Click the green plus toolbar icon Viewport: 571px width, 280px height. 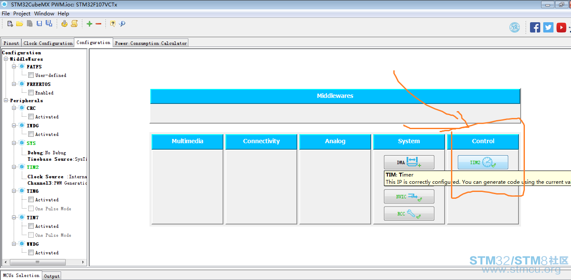coord(89,24)
